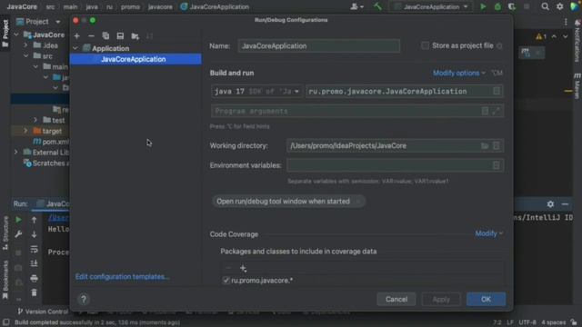Open Edit configuration templates link
This screenshot has width=582, height=327.
tap(123, 276)
